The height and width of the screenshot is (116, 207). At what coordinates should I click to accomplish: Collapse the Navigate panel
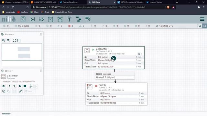[41, 34]
